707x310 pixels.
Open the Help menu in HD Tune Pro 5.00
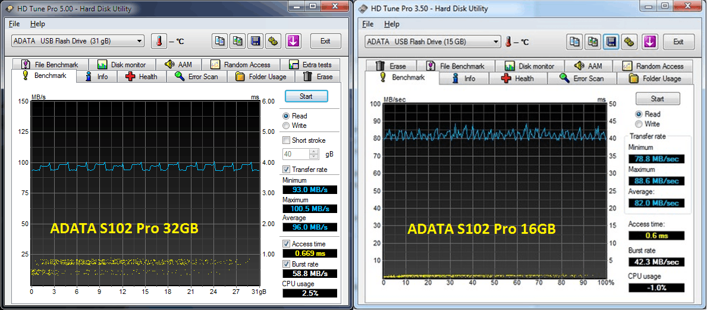(37, 24)
